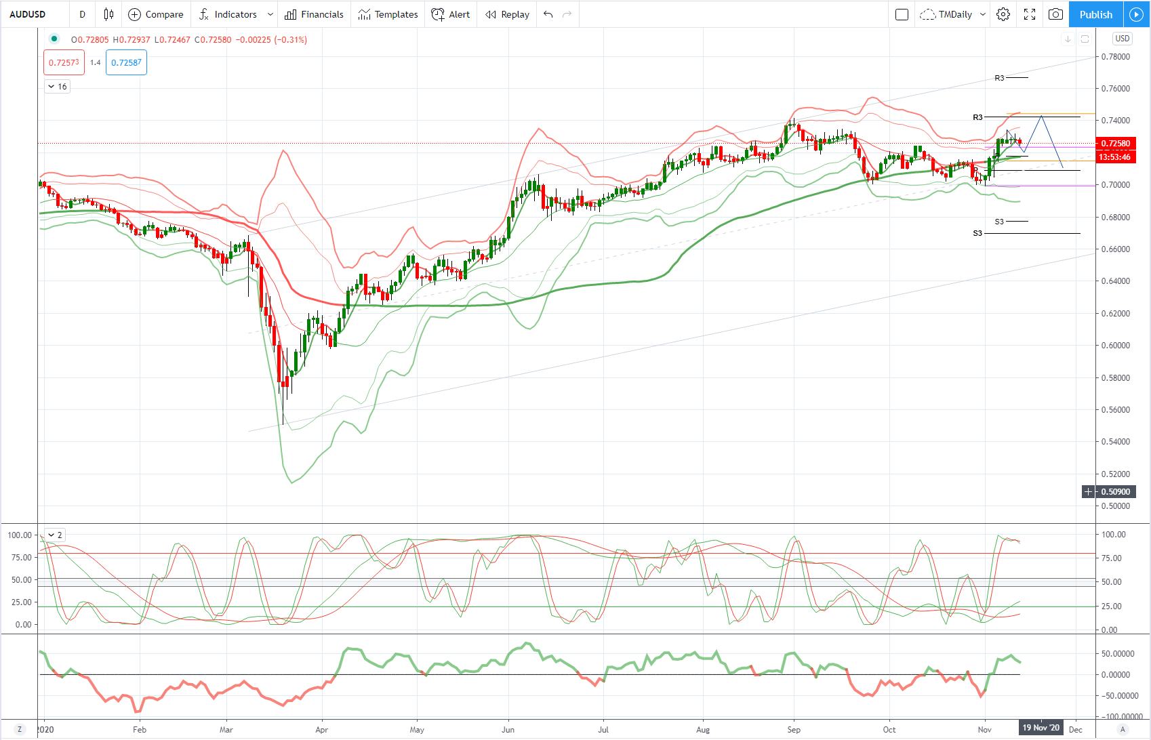Open timezone settings Z button

click(x=19, y=730)
